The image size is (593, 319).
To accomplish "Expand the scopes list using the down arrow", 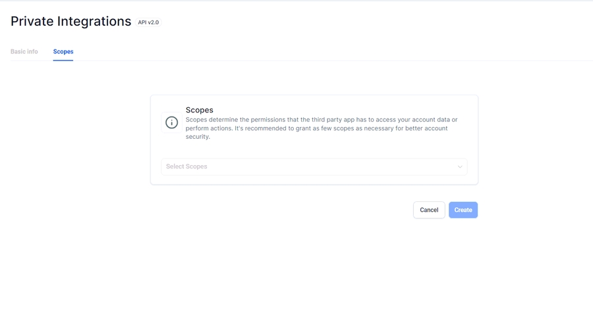I will point(460,167).
